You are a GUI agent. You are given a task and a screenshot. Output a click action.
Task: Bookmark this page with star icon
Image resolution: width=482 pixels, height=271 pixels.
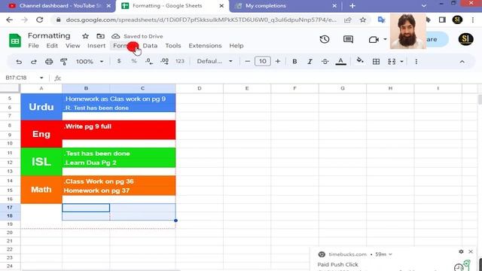tap(363, 20)
